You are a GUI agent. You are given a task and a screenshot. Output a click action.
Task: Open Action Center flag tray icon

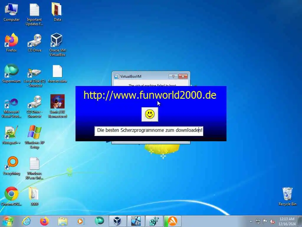[x=265, y=221]
